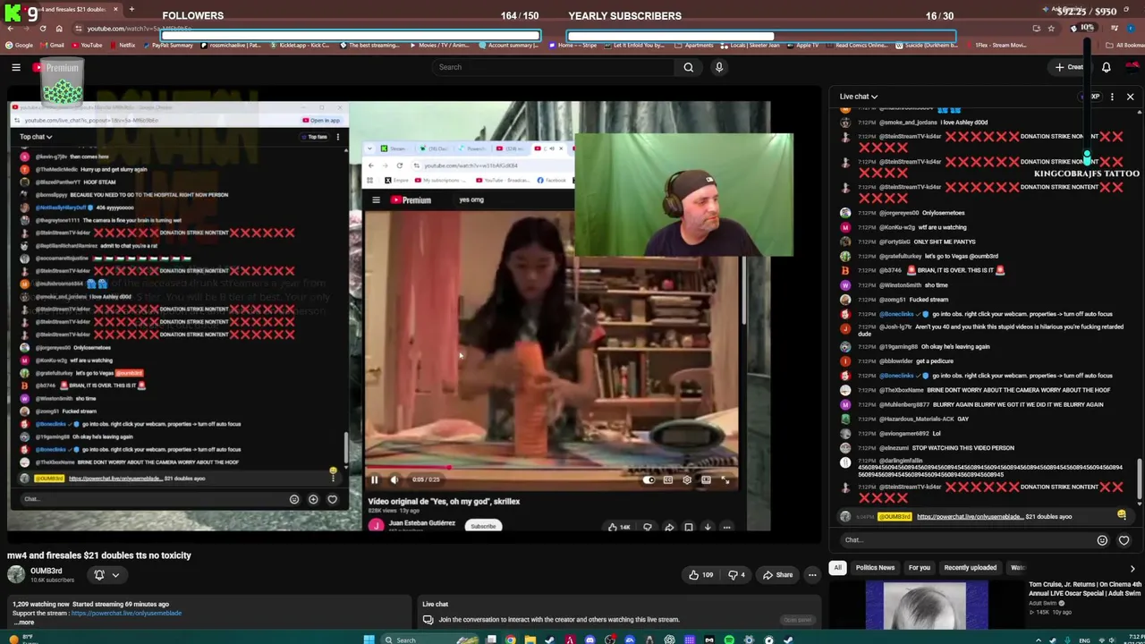
Task: Seek the inner video's red progress bar
Action: [552, 468]
